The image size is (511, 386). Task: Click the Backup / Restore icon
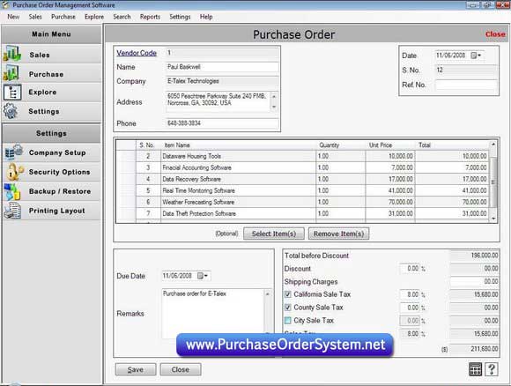(x=12, y=191)
